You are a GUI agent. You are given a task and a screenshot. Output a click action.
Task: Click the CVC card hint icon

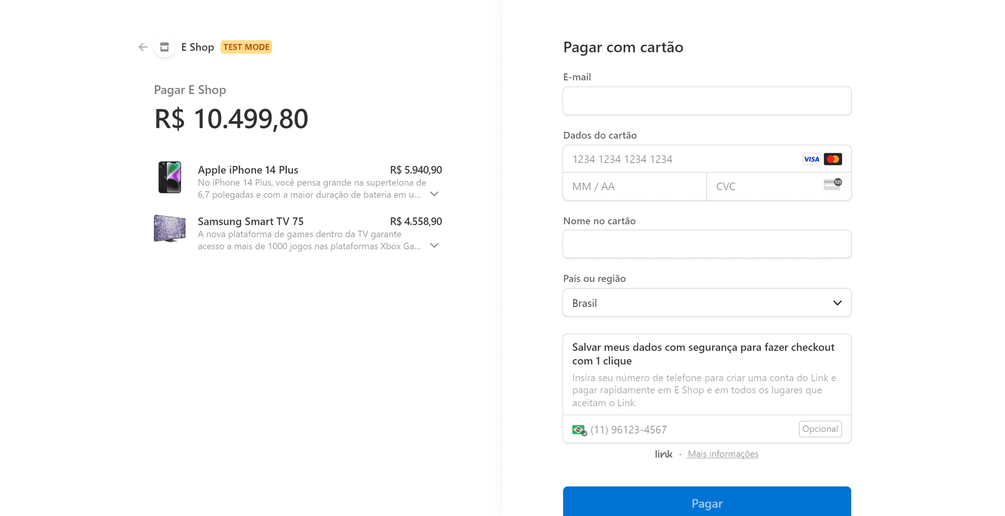pyautogui.click(x=832, y=184)
